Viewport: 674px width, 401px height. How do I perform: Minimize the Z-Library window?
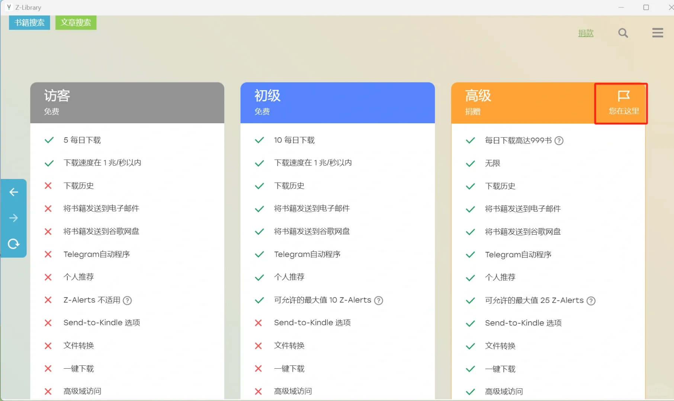coord(621,7)
